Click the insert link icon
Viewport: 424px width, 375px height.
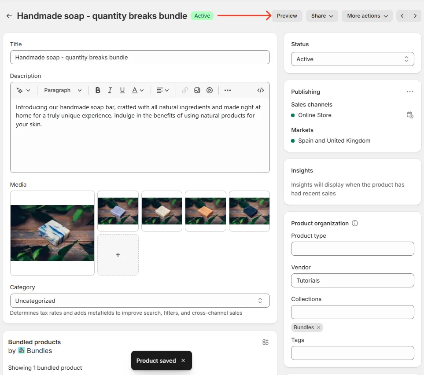click(184, 90)
